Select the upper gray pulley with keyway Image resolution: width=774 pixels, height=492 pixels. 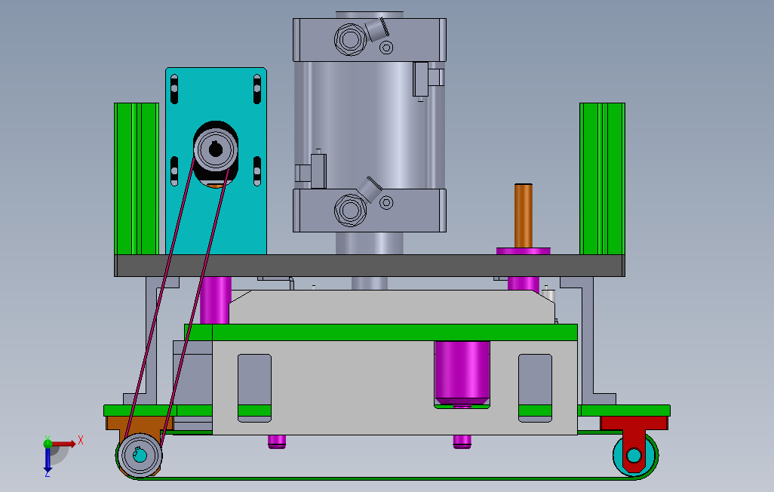click(x=216, y=149)
